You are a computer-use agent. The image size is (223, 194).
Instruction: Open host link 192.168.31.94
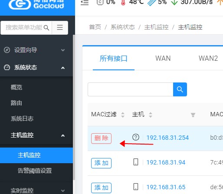point(166,162)
